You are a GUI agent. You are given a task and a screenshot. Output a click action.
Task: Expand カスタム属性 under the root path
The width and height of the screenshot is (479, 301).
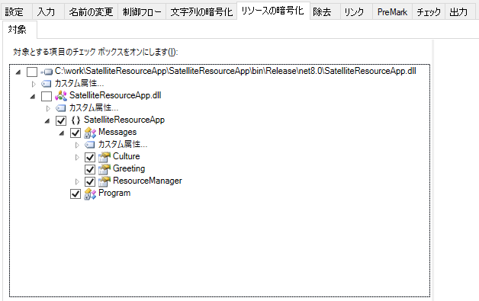tap(34, 84)
